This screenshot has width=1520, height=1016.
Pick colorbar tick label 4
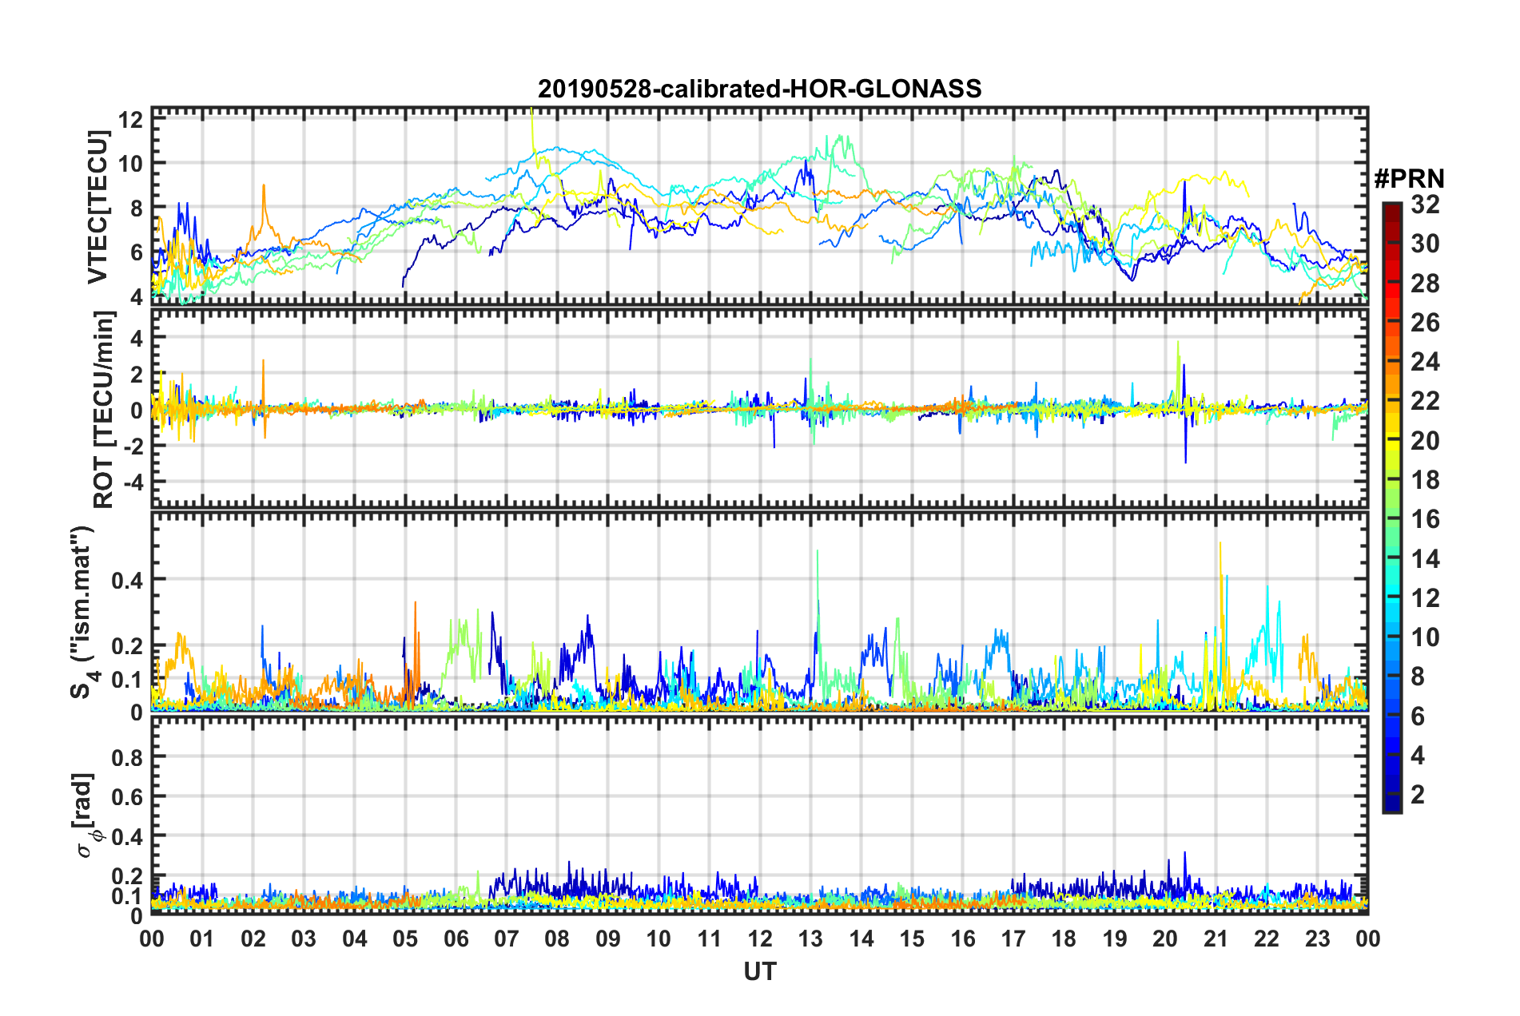point(1418,755)
